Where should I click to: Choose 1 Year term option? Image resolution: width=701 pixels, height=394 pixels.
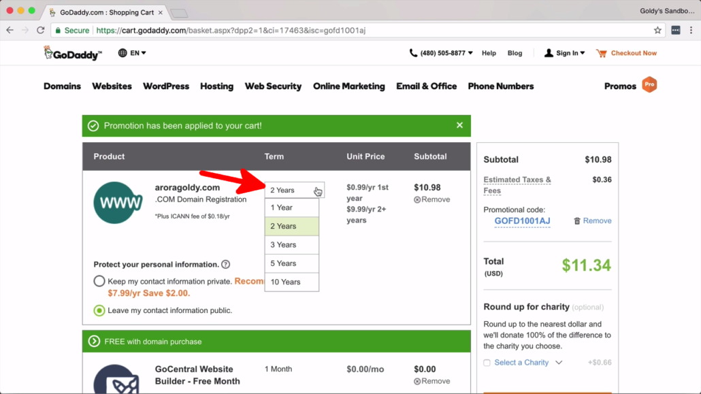[292, 208]
